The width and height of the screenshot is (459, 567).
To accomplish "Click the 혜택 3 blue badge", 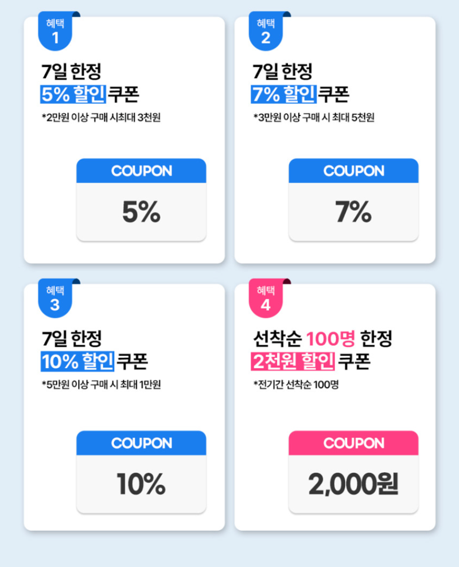I will (x=55, y=298).
